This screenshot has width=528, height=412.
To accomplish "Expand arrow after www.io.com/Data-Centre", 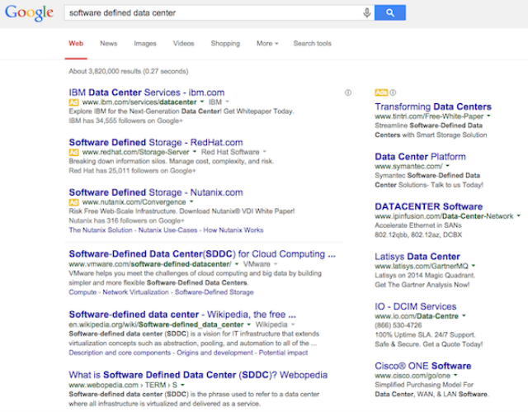I will click(464, 315).
